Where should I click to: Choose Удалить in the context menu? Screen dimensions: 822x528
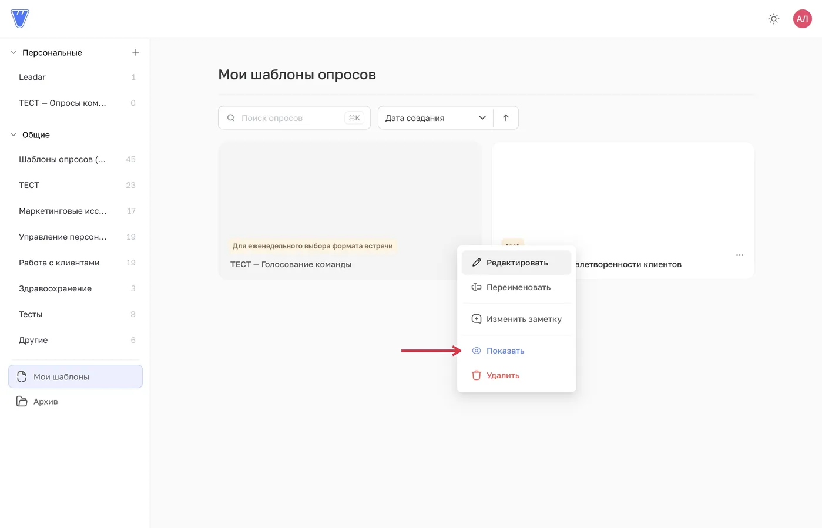(516, 375)
